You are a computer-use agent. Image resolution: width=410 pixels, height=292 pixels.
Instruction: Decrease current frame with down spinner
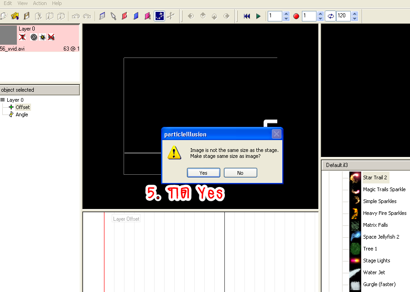click(286, 19)
